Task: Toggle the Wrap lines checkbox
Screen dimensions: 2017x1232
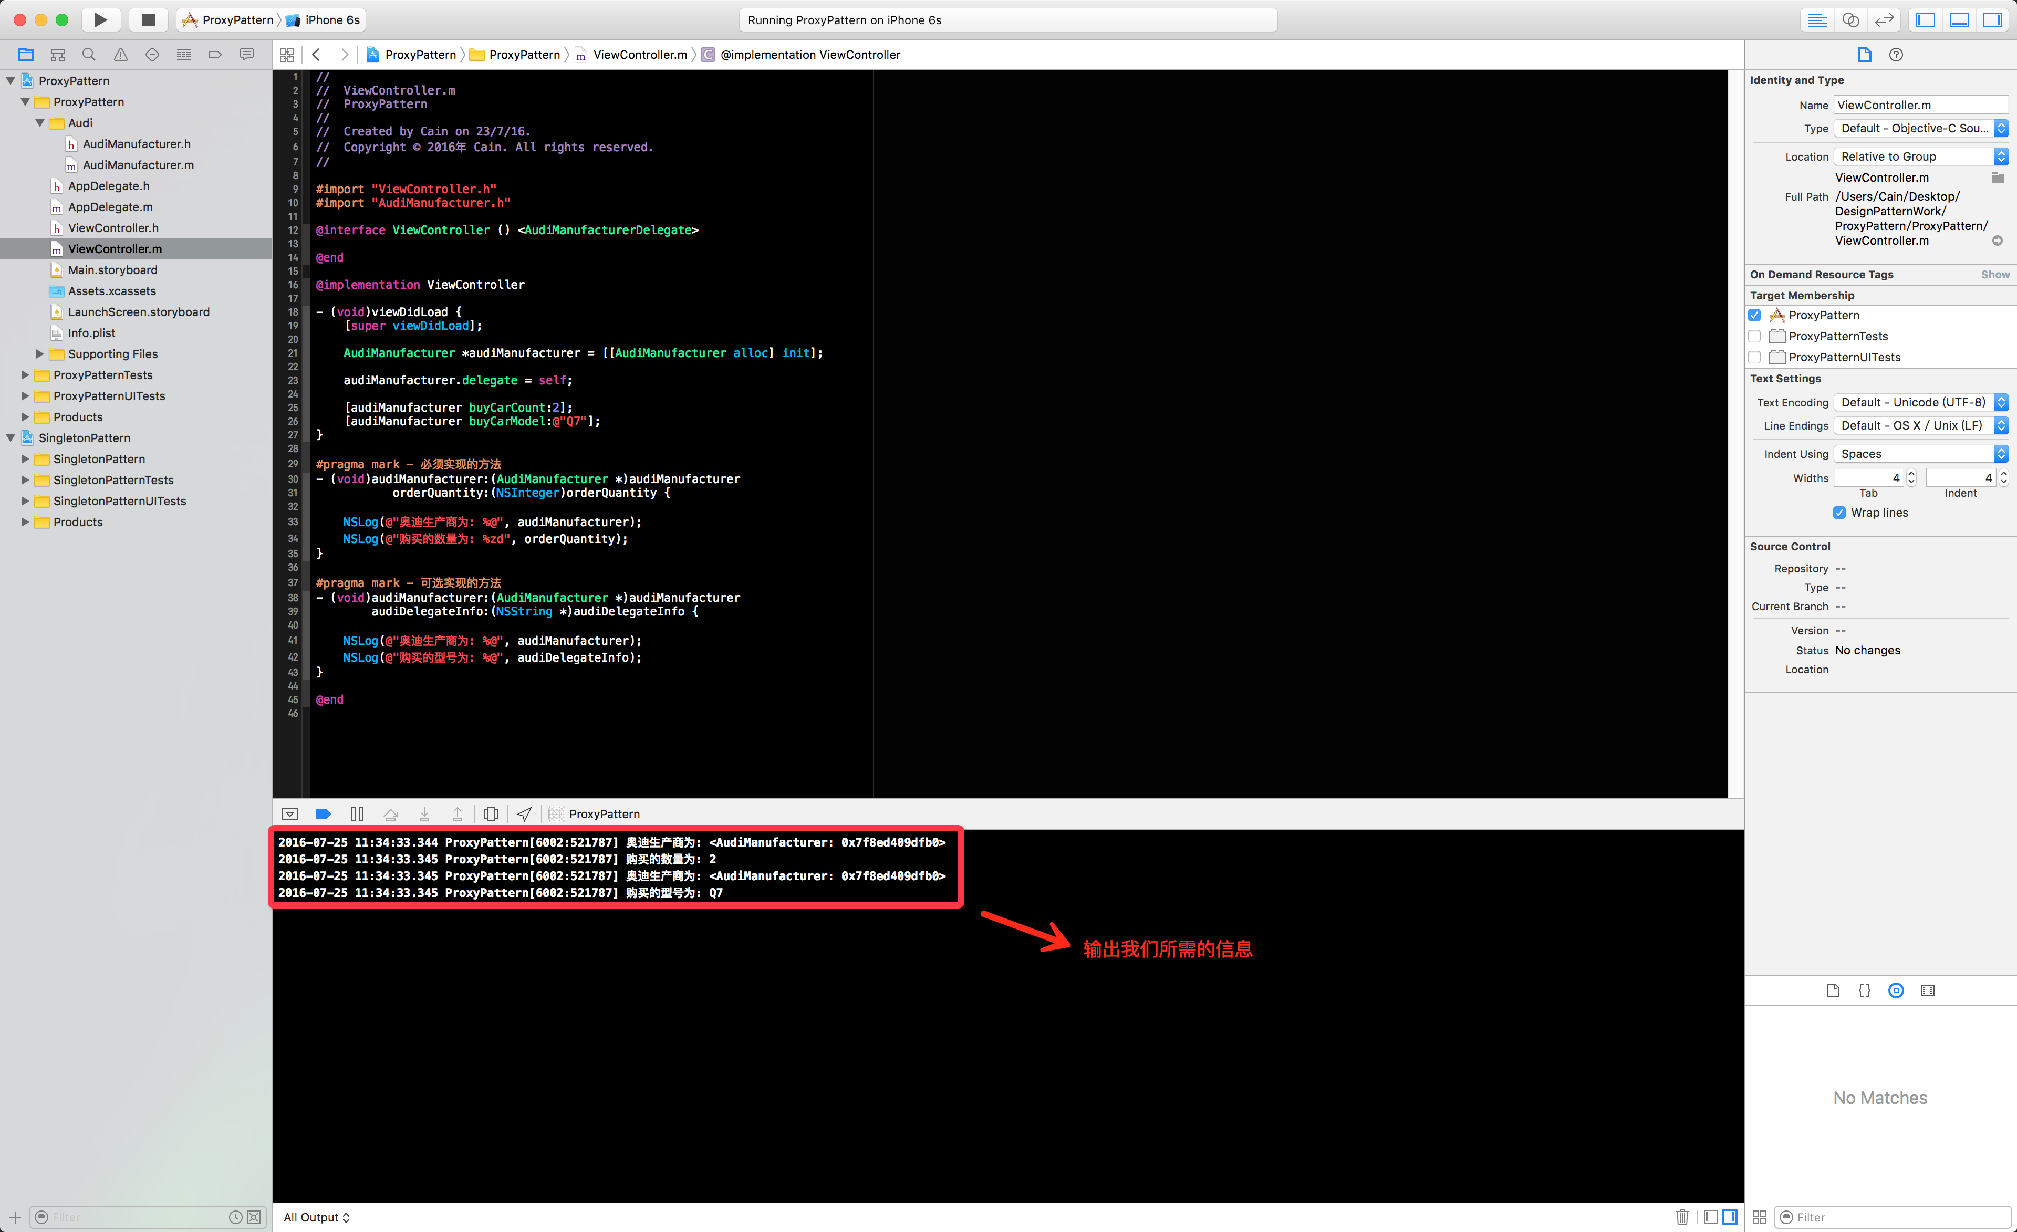Action: (1838, 513)
